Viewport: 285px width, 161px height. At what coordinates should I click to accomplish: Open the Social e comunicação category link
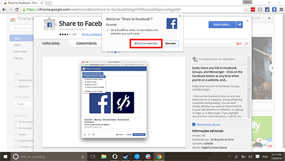click(92, 34)
